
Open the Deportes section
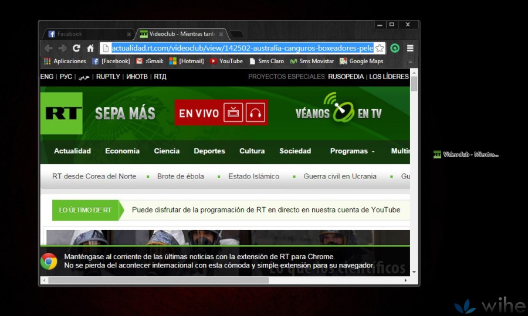point(209,151)
